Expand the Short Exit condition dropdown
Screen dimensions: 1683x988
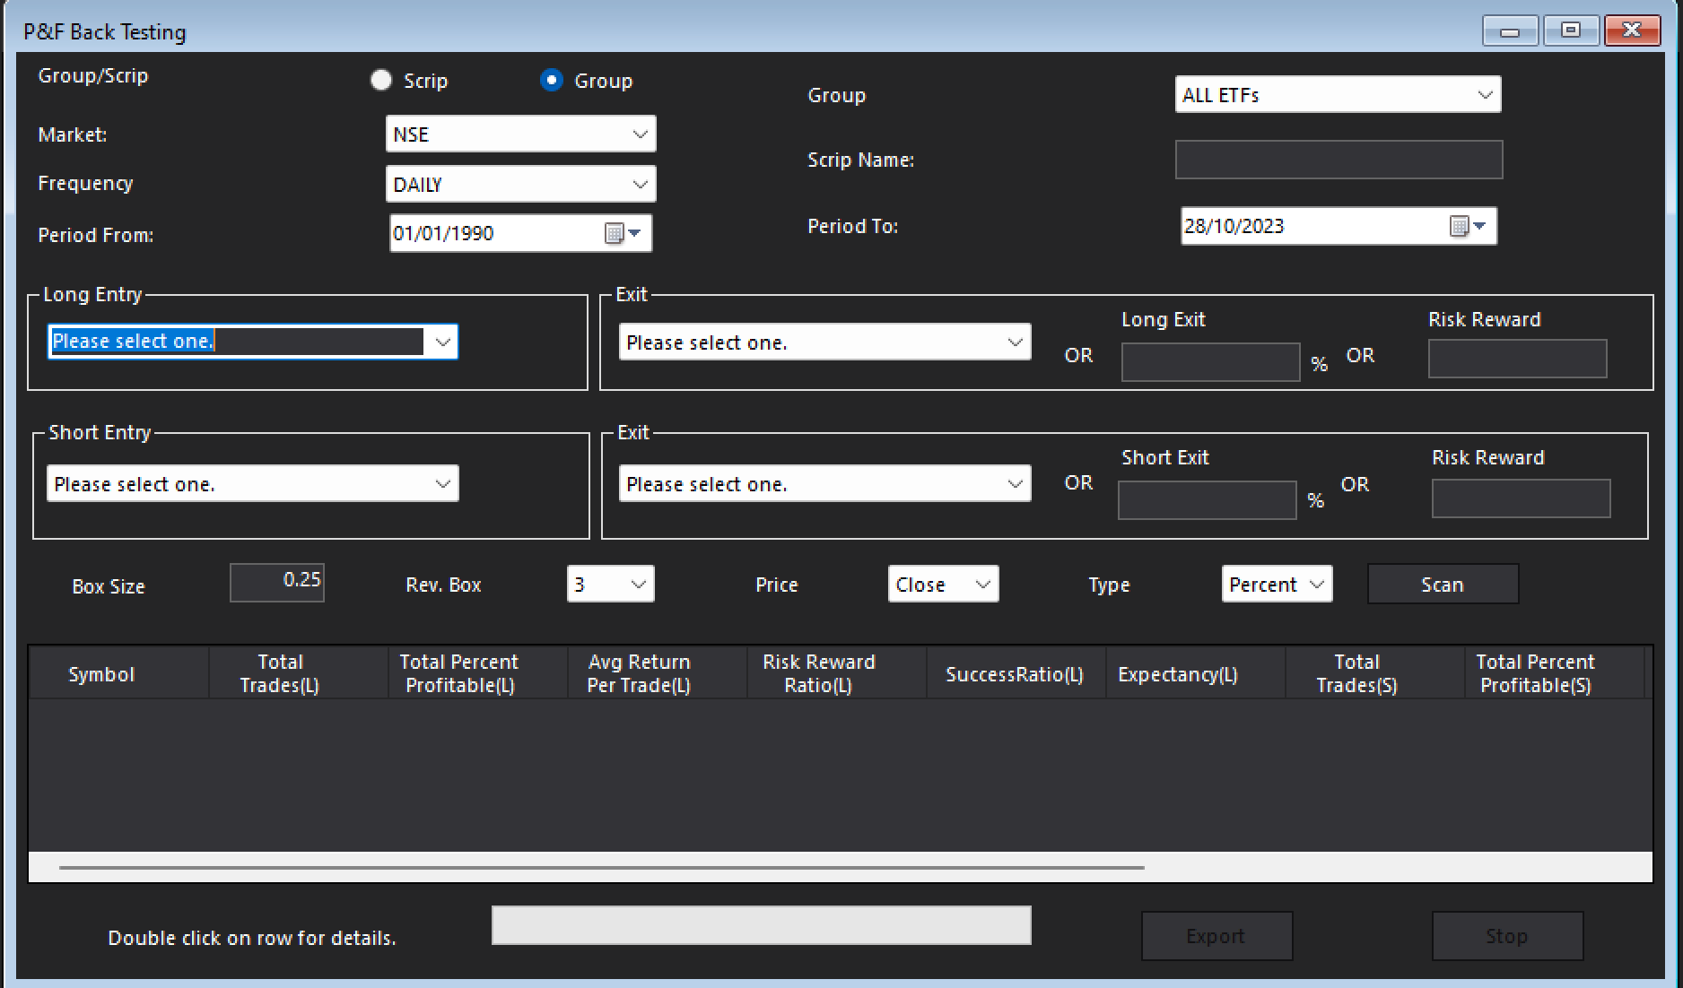point(824,483)
